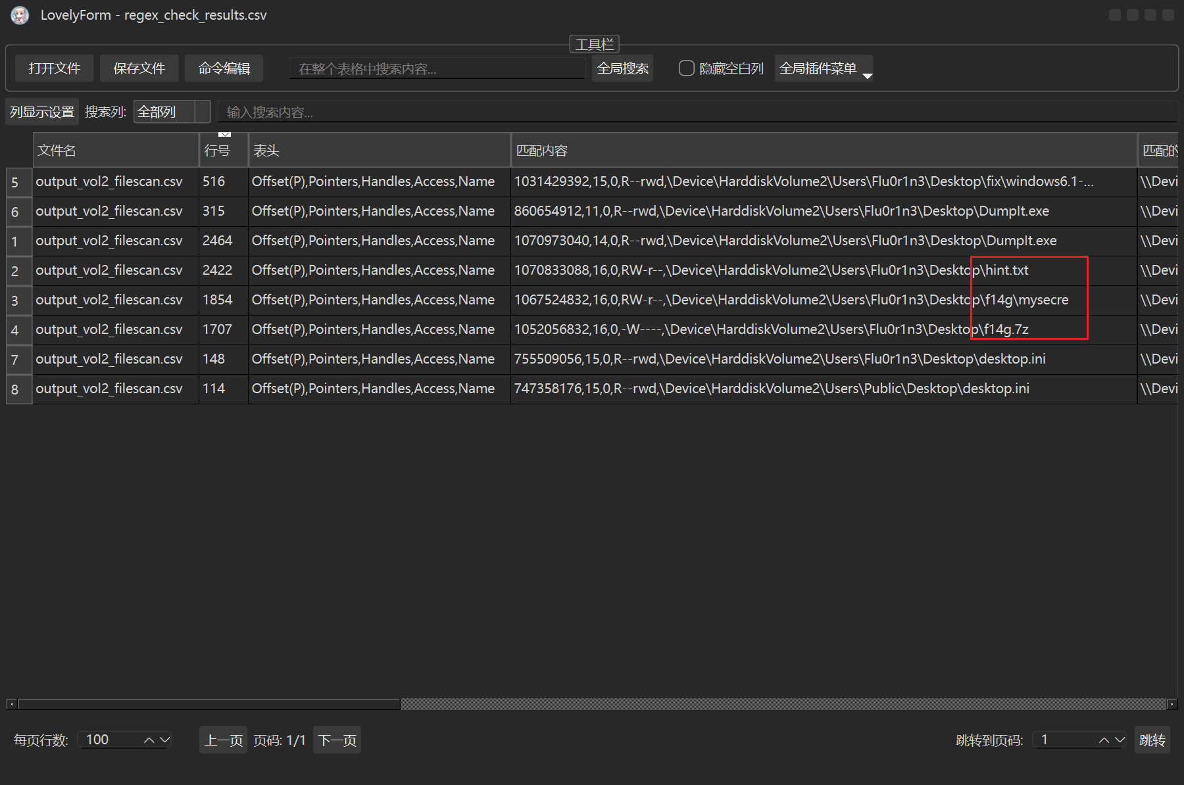Select row header number 4
Image resolution: width=1184 pixels, height=785 pixels.
coord(19,330)
